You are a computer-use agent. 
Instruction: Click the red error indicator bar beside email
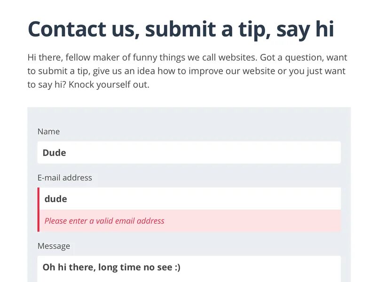[39, 210]
